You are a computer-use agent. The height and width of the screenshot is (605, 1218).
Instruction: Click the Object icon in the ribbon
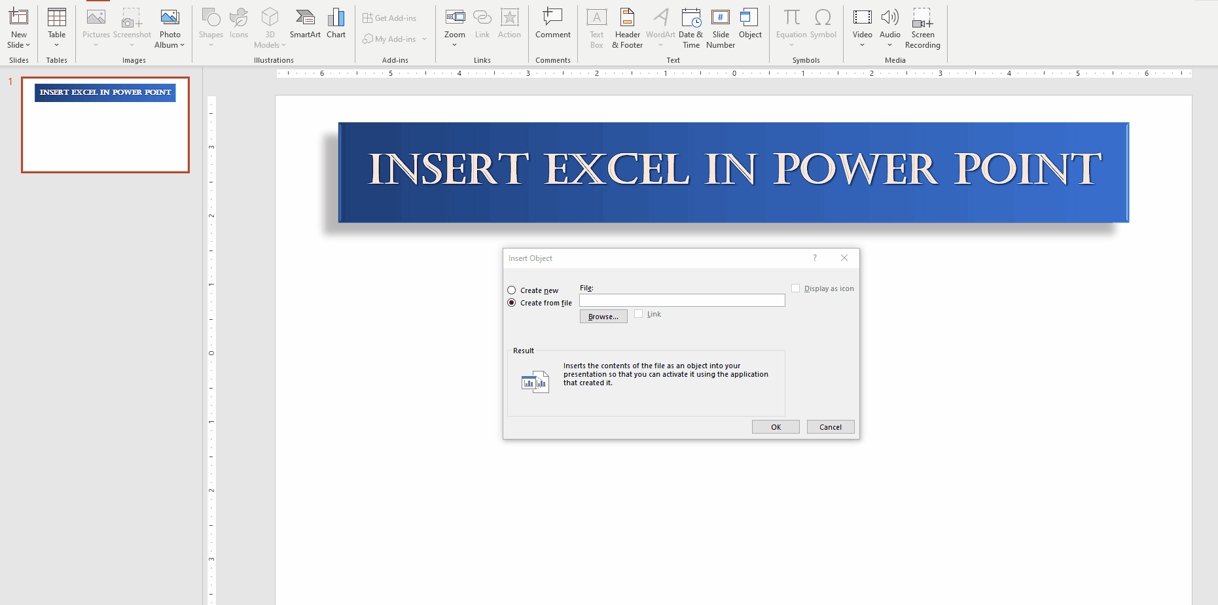(x=749, y=18)
